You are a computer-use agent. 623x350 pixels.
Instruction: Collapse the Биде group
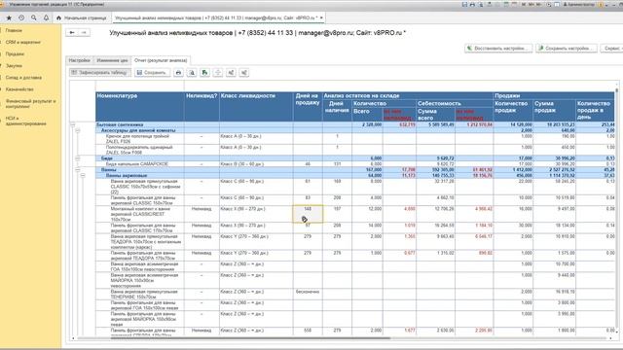coord(78,157)
